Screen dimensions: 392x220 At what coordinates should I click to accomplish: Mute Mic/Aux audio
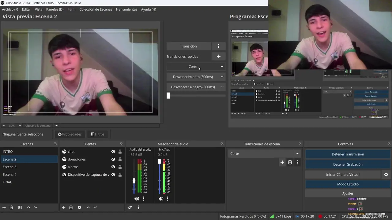[x=161, y=199]
